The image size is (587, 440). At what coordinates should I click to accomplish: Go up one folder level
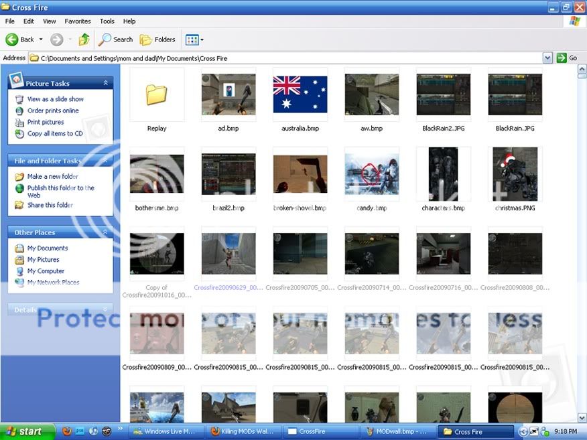84,39
